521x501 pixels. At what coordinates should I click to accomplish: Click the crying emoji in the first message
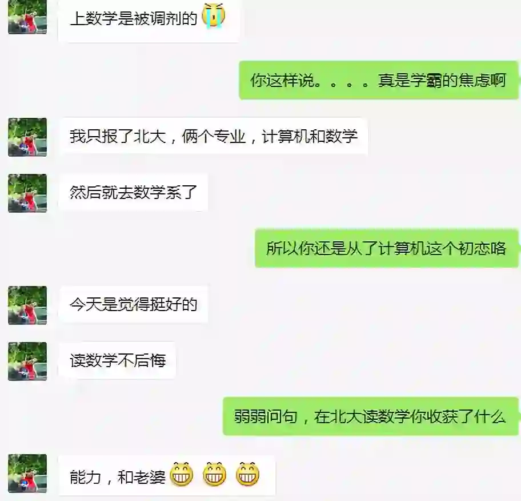213,17
